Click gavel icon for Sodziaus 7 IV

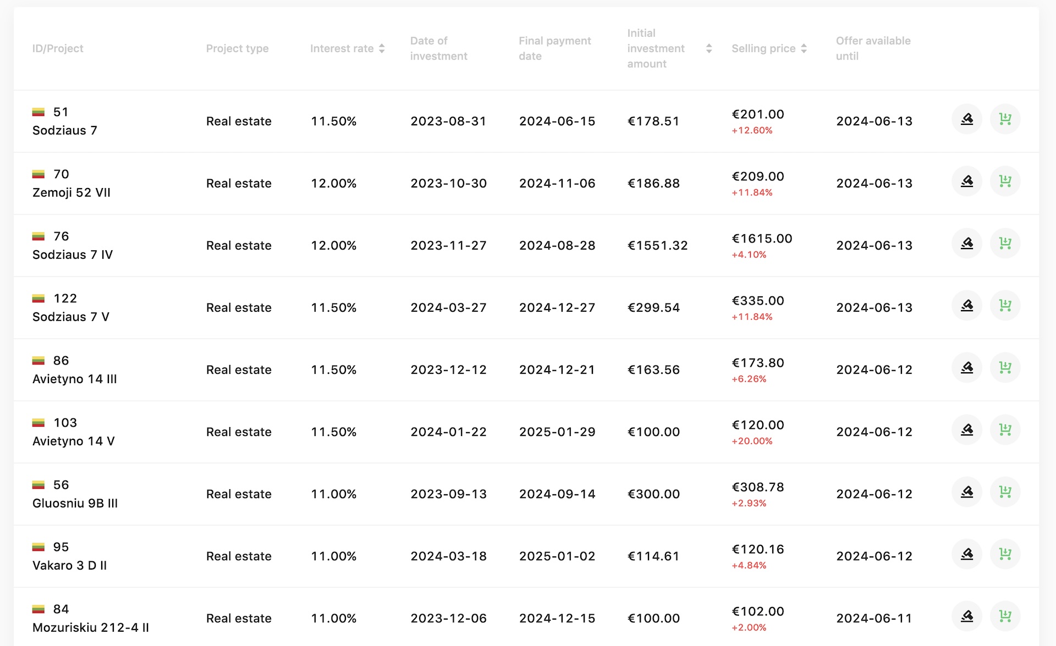click(x=966, y=244)
